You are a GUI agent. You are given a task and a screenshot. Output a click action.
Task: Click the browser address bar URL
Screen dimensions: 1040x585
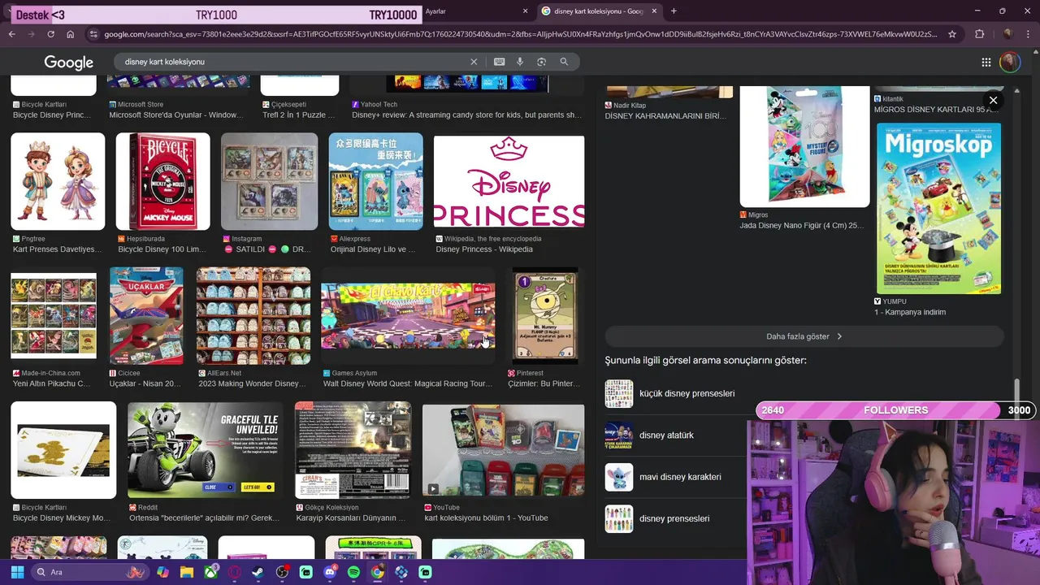[x=520, y=34]
